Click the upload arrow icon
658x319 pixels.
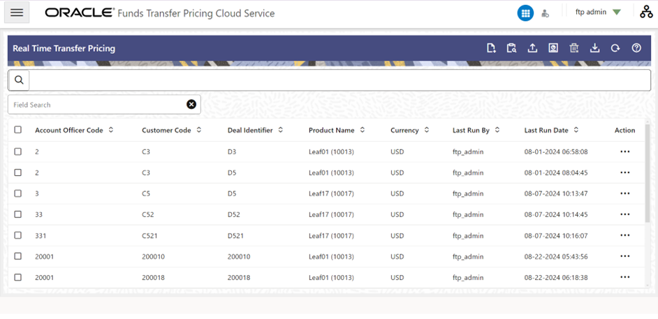[532, 48]
